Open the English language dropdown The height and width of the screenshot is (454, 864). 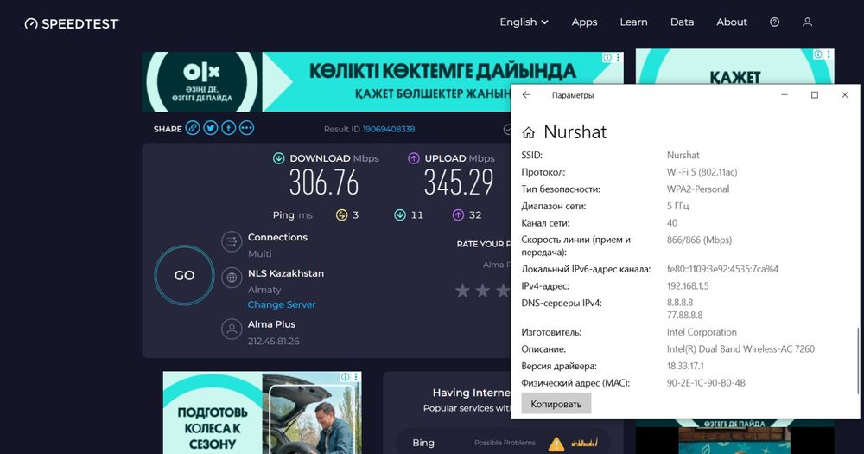524,22
